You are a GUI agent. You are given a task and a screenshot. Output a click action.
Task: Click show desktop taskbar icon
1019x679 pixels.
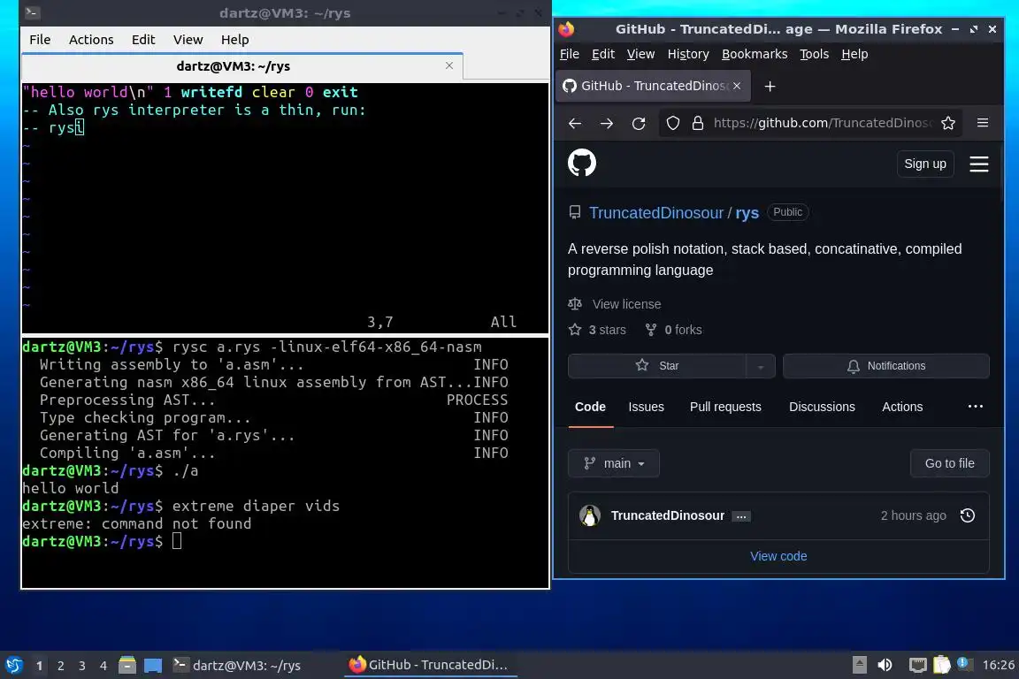(153, 666)
